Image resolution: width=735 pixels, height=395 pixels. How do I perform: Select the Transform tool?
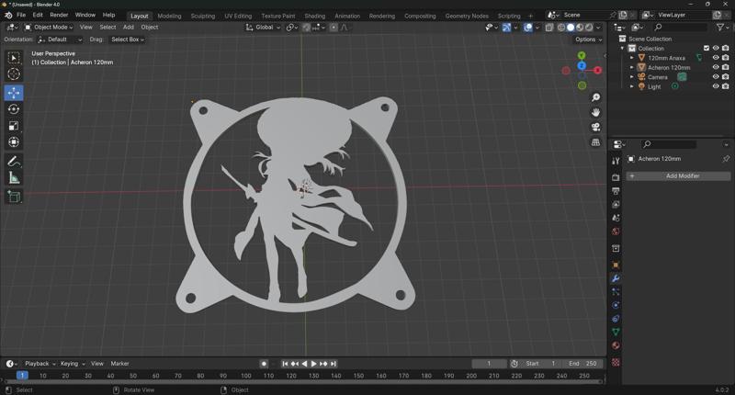[x=14, y=142]
